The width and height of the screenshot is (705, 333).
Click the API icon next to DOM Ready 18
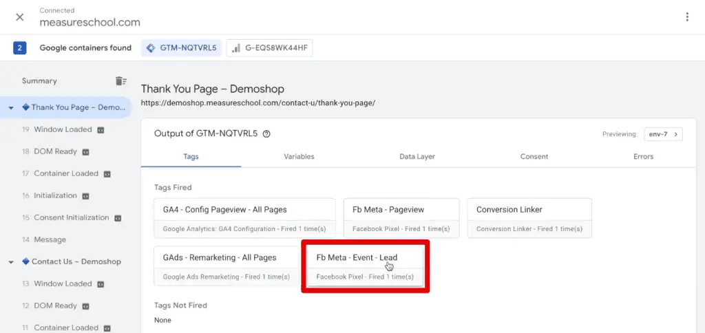pyautogui.click(x=85, y=151)
